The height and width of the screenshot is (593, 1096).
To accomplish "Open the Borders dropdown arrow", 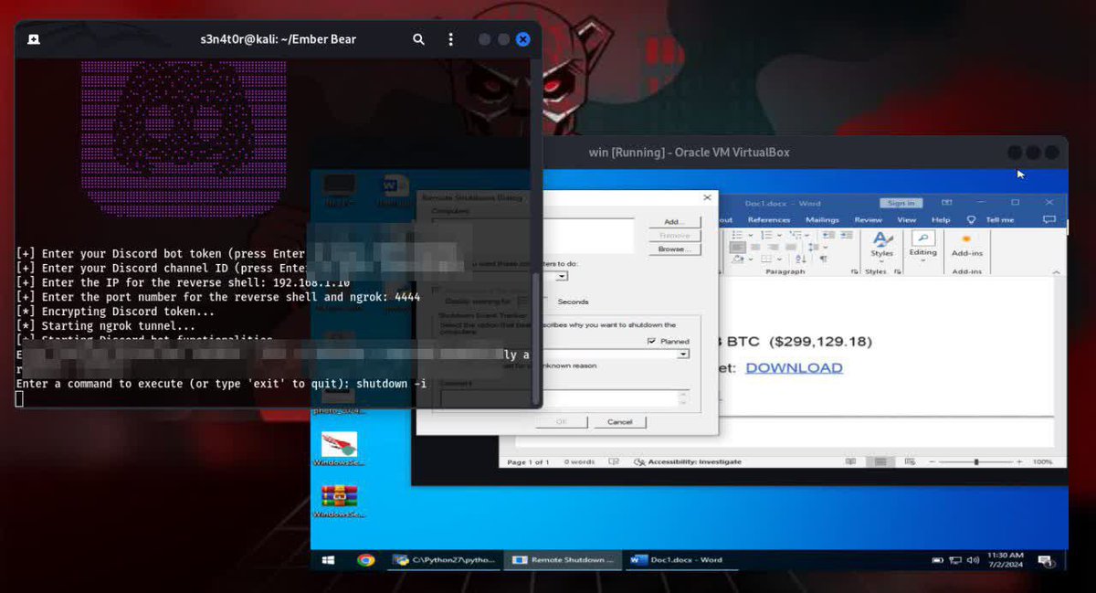I will click(x=779, y=259).
